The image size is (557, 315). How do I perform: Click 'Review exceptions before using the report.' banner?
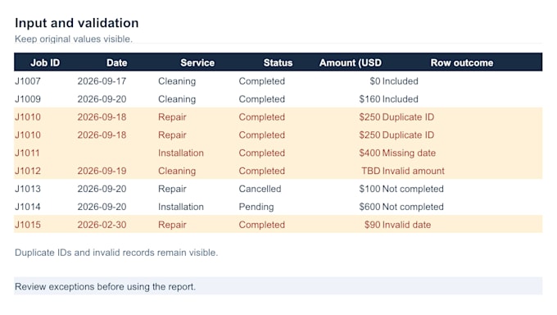pos(278,286)
